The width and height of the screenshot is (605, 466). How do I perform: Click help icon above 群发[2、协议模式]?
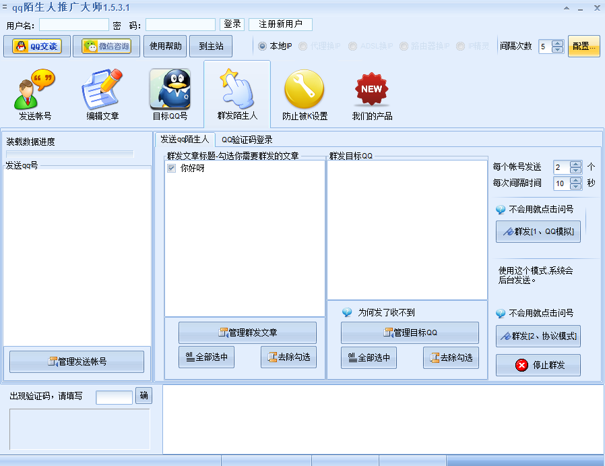tap(501, 313)
